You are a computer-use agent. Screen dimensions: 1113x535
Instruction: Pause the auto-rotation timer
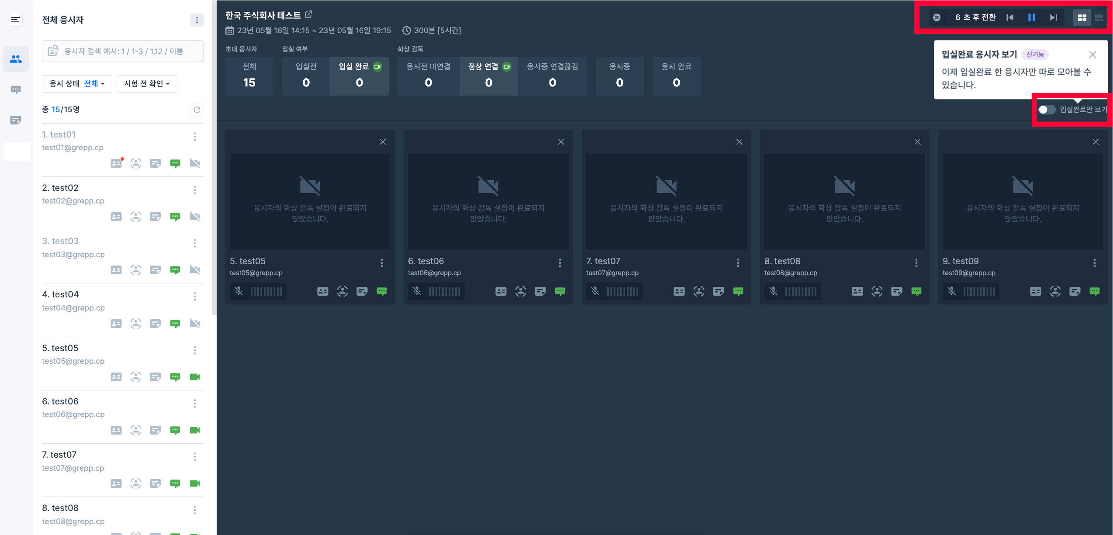pyautogui.click(x=1031, y=17)
